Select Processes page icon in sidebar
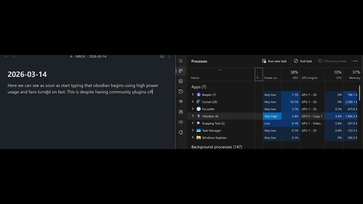363x204 pixels. pos(181,71)
